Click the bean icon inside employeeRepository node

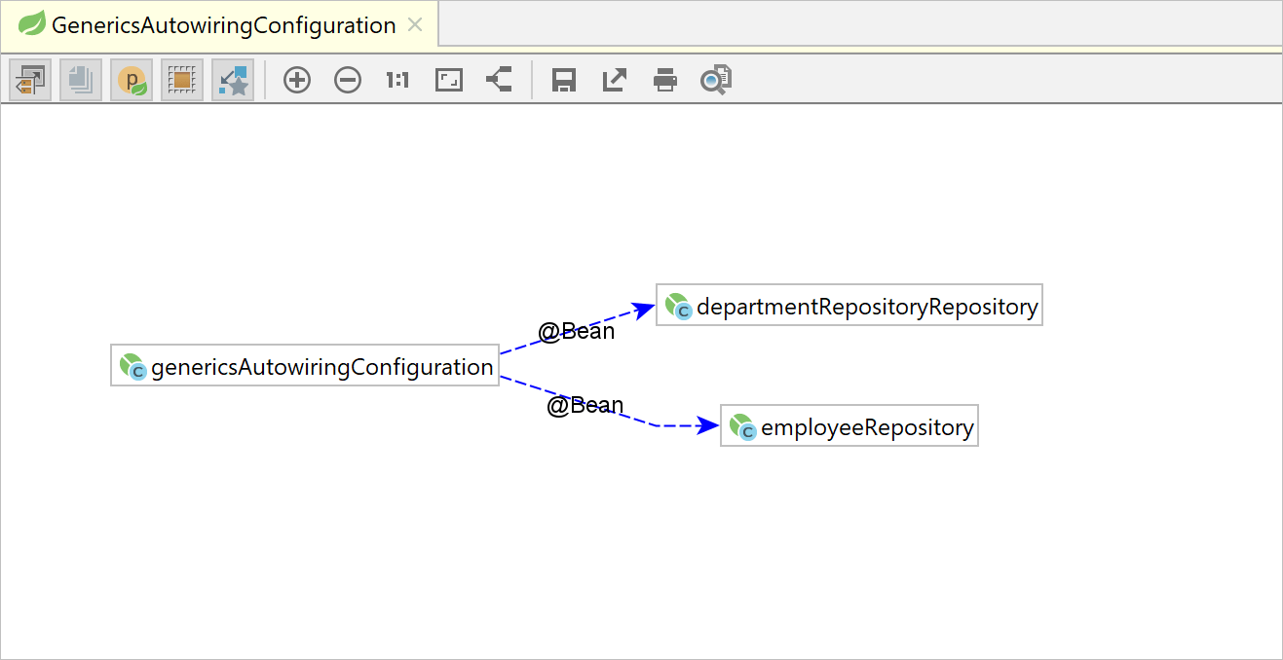pyautogui.click(x=743, y=426)
